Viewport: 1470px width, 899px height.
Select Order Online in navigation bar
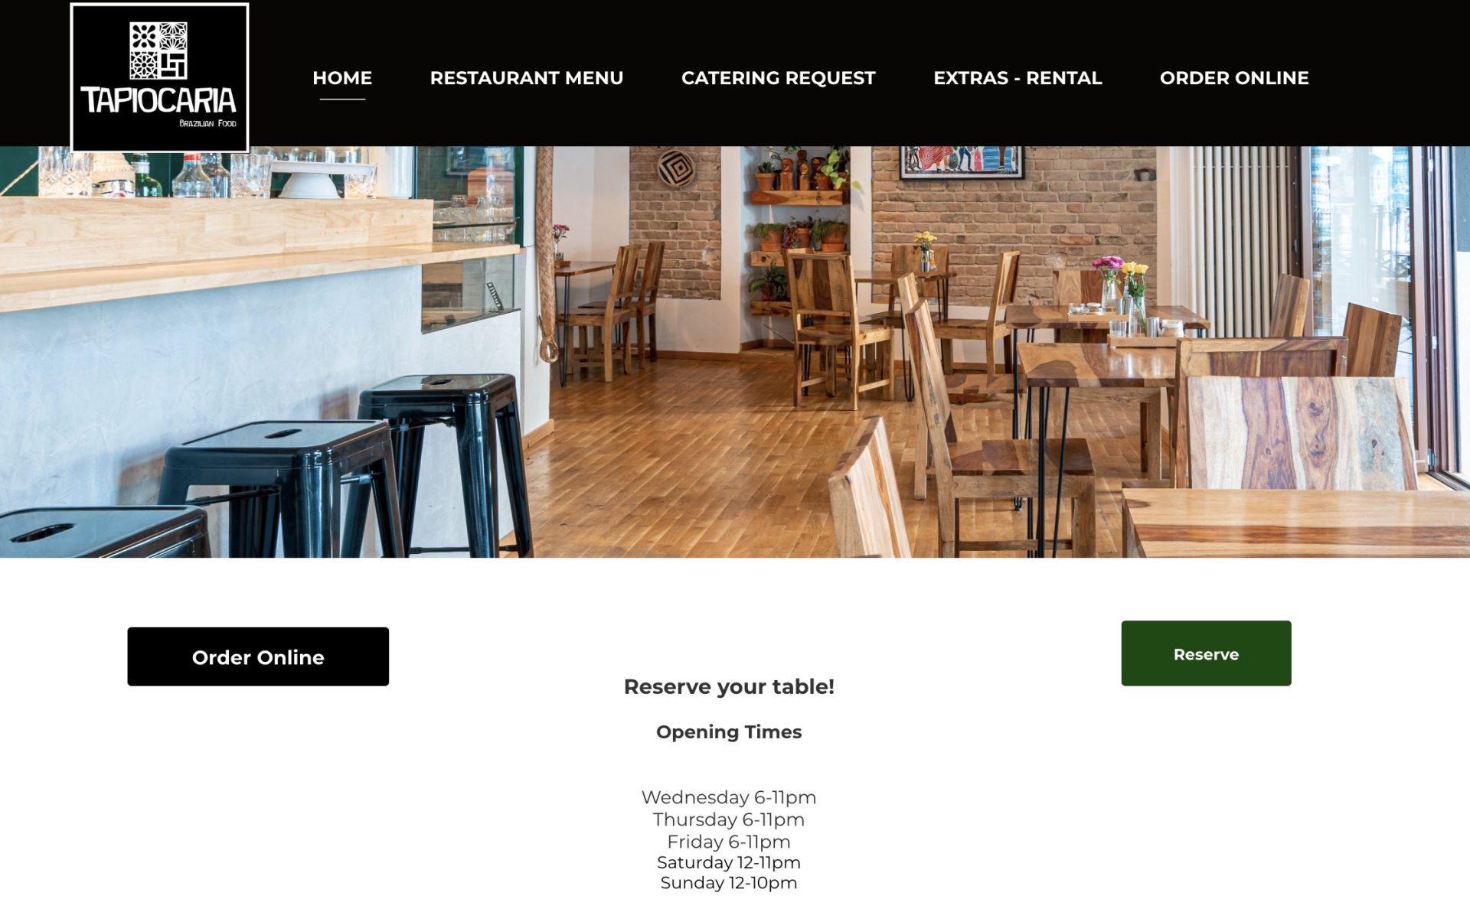click(1234, 78)
